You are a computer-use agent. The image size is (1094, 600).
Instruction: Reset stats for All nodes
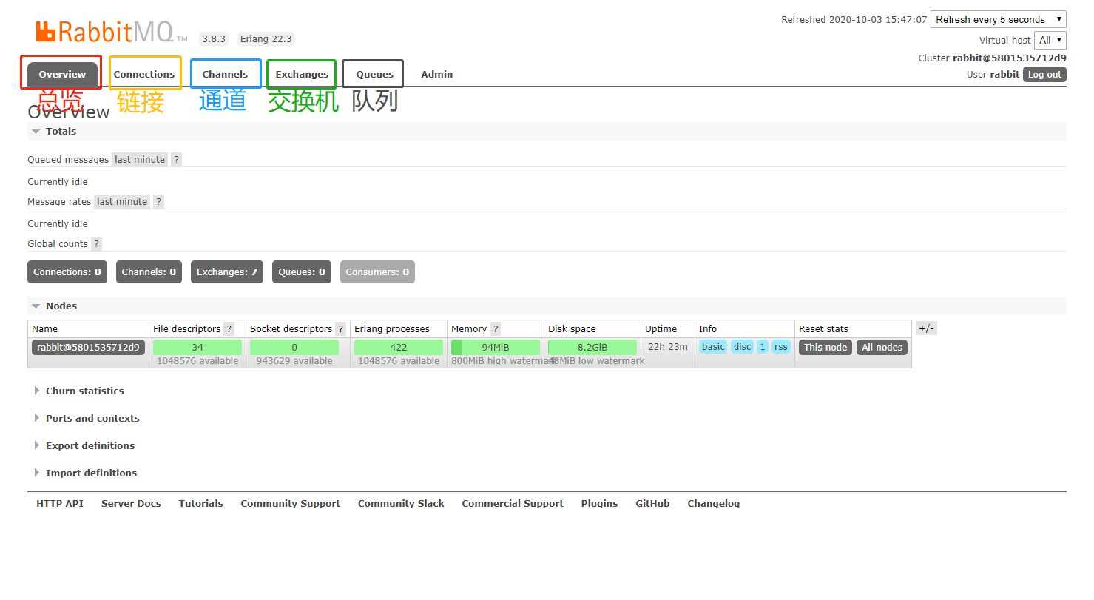[882, 348]
